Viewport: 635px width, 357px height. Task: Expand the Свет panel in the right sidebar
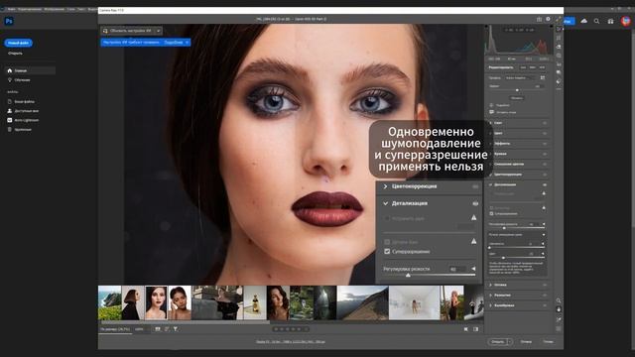pyautogui.click(x=491, y=123)
